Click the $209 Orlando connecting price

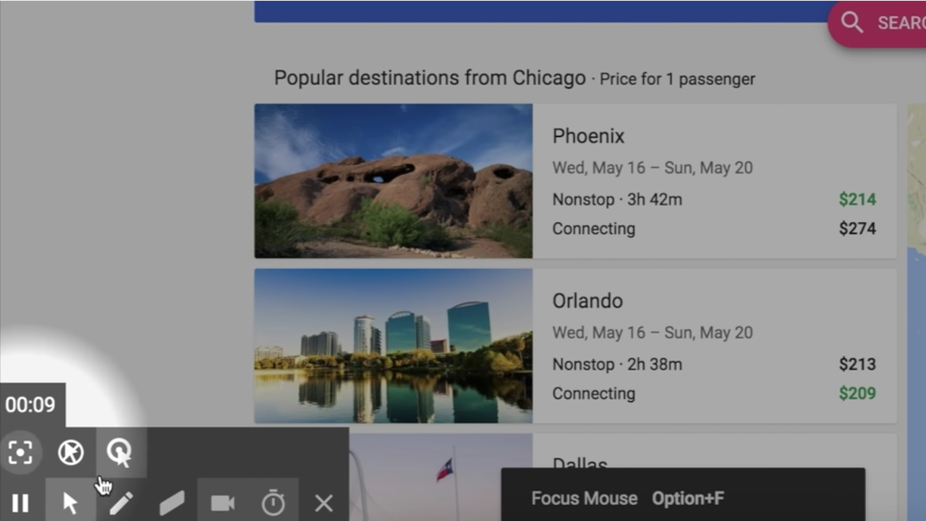coord(857,394)
